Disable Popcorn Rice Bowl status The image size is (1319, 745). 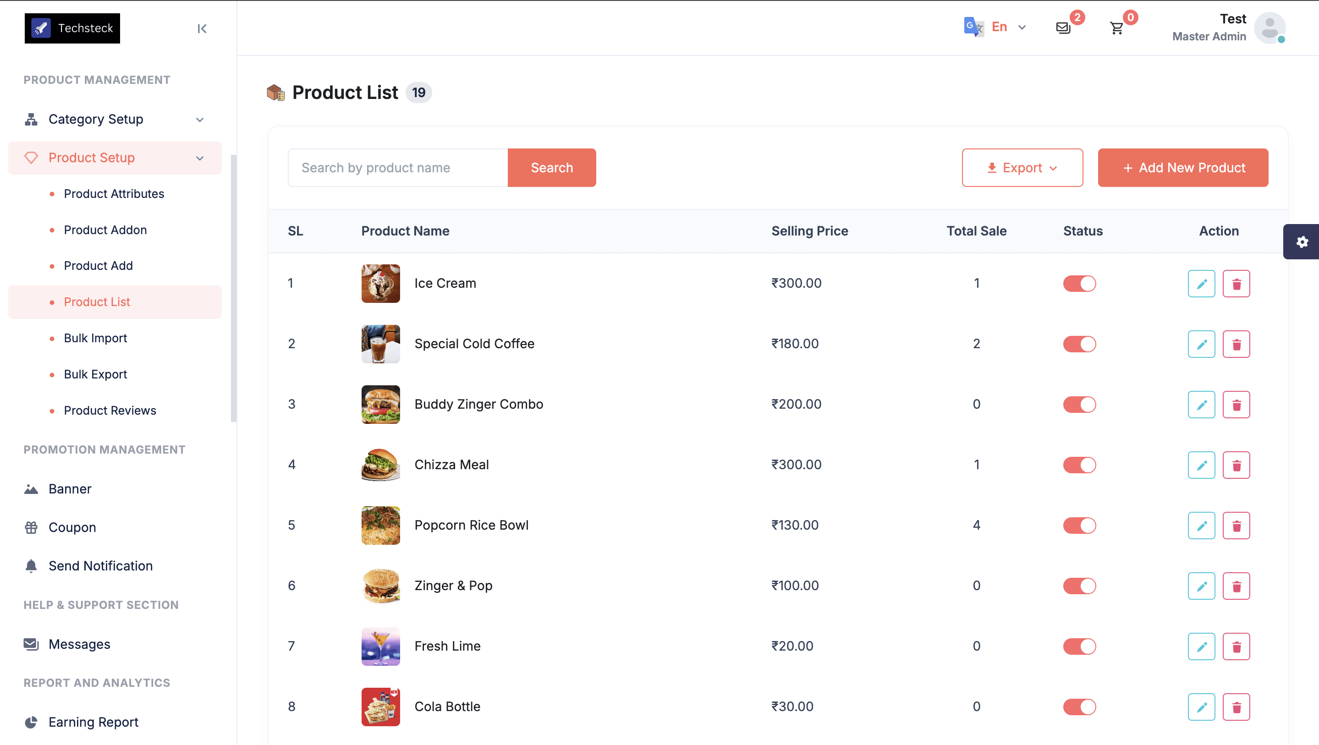[x=1079, y=526]
